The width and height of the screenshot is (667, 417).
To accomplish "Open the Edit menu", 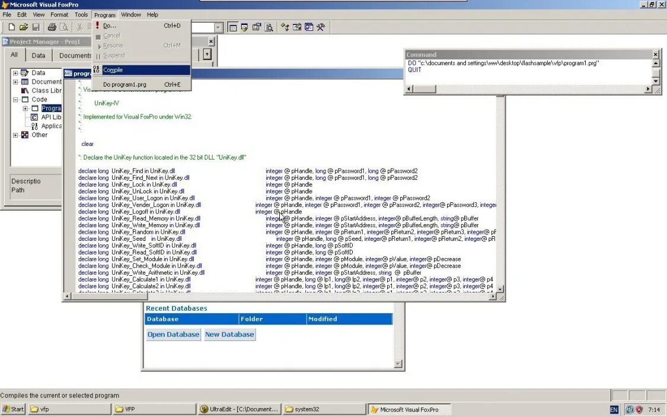I will click(x=22, y=14).
